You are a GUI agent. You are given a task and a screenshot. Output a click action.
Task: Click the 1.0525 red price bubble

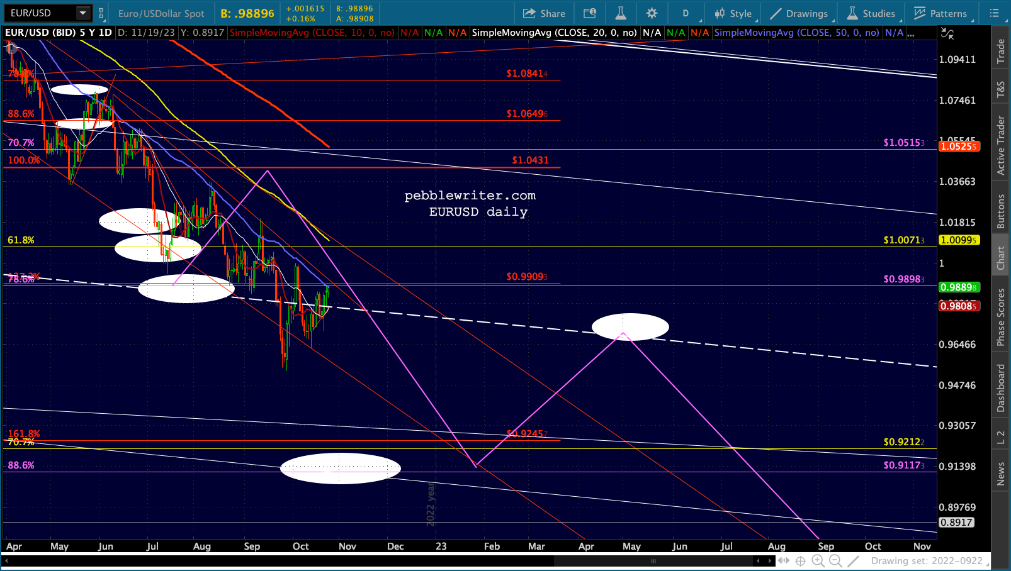coord(959,147)
